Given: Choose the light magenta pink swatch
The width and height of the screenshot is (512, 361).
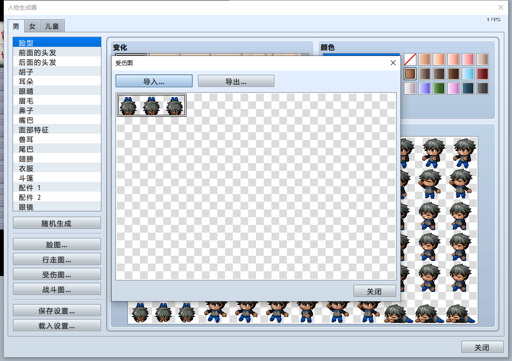Looking at the screenshot, I should coord(454,88).
